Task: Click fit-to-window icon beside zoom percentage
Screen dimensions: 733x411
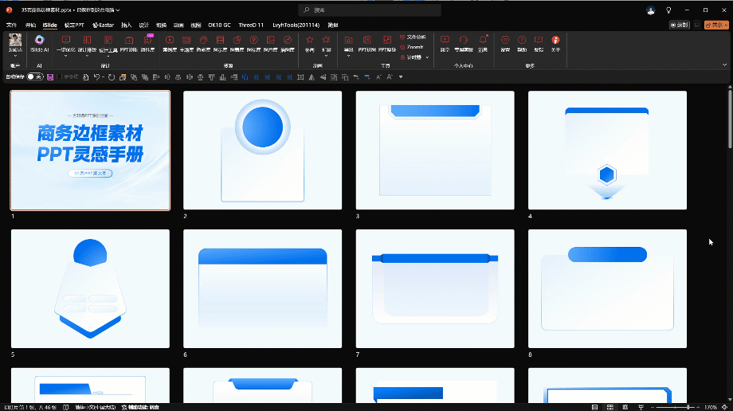Action: [724, 407]
